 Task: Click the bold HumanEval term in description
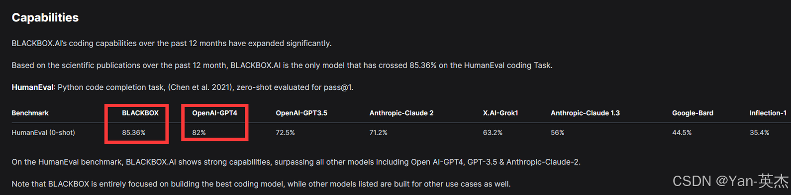(32, 87)
